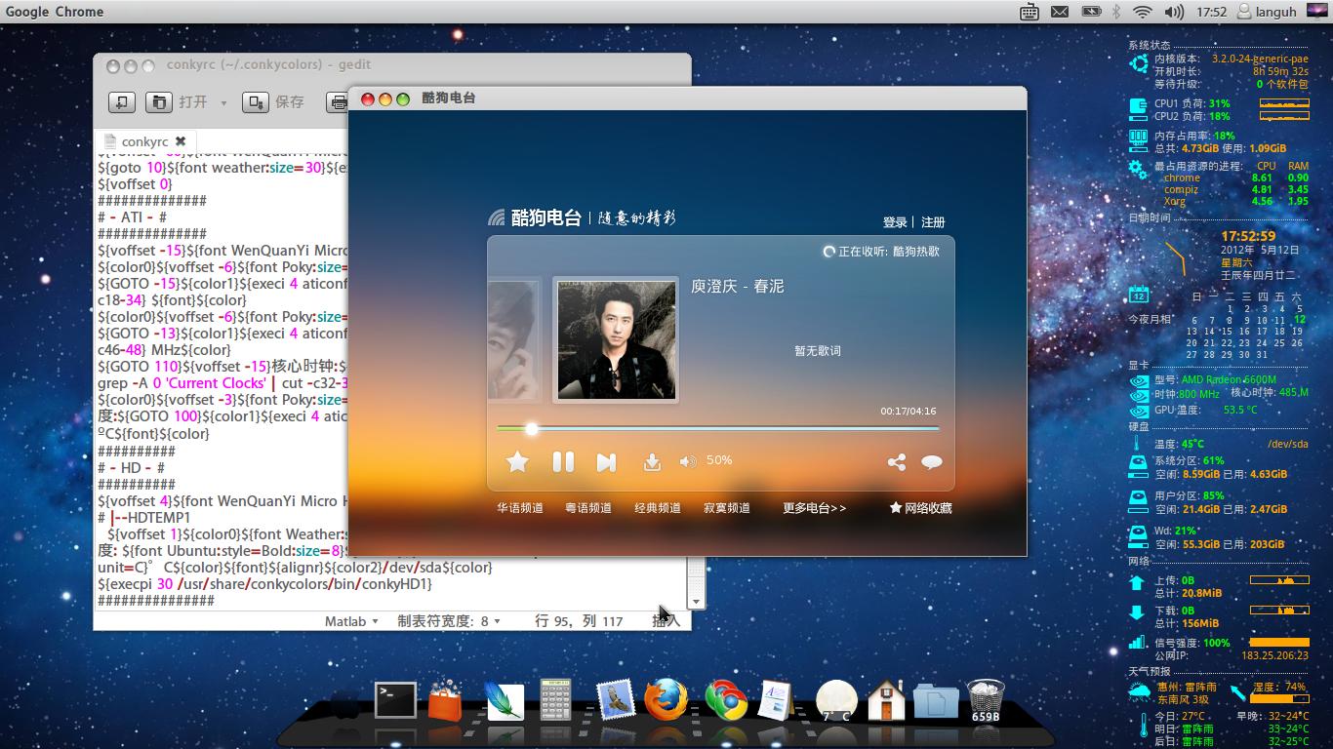Launch Google Chrome from the dock

point(726,700)
